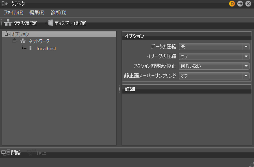Click the localhost computer icon
The image size is (254, 167).
30,48
